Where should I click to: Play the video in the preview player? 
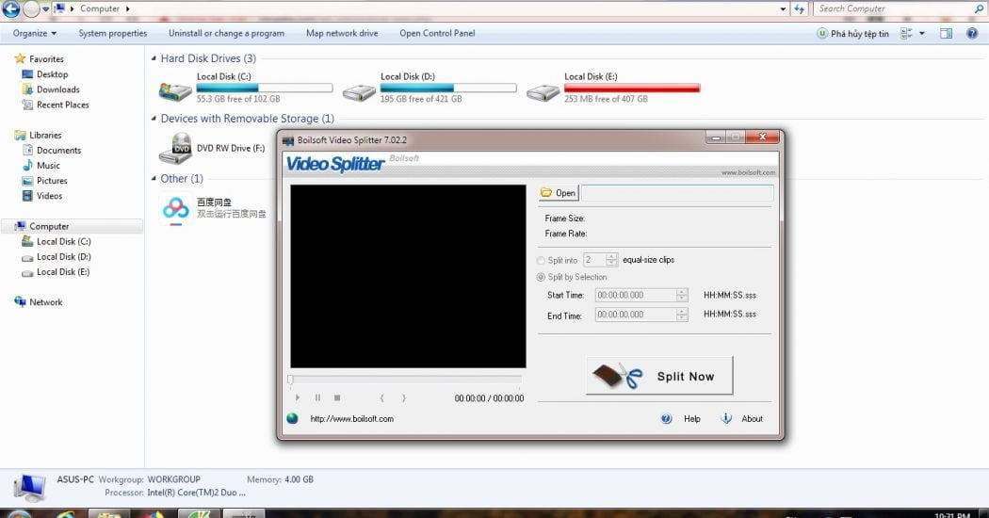(x=298, y=398)
